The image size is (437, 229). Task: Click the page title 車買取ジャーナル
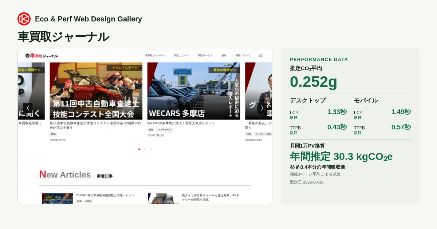(x=63, y=37)
